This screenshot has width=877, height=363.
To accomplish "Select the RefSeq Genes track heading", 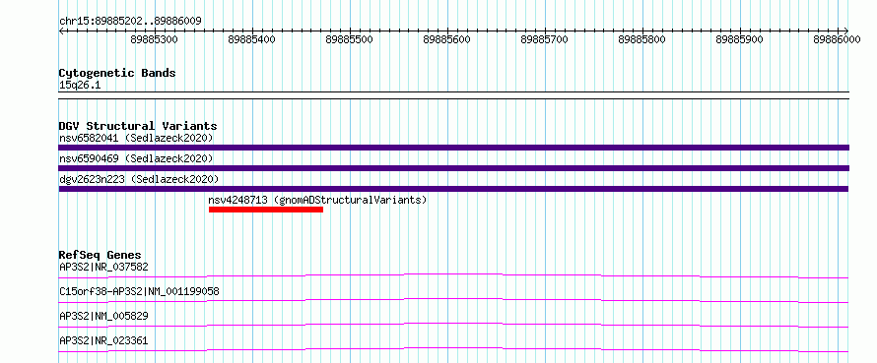I will [100, 255].
